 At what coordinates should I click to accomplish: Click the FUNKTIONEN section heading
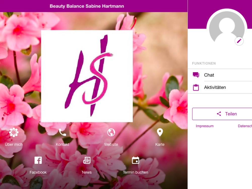point(204,63)
